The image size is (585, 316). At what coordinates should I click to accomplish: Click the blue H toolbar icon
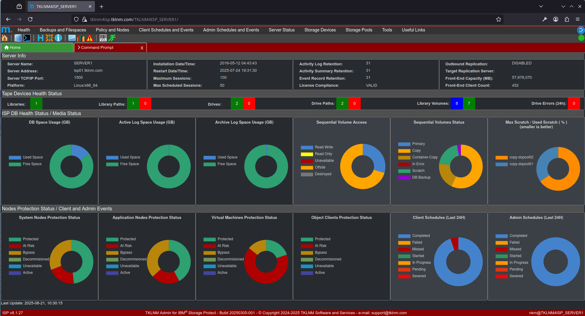(40, 38)
